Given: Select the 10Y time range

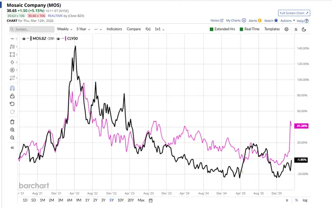Looking at the screenshot, I should (x=120, y=200).
